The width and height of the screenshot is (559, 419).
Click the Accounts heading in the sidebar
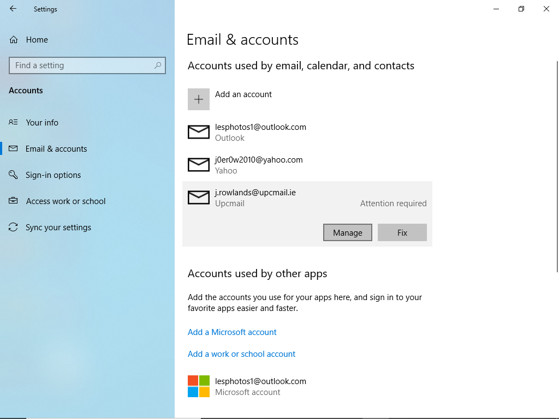[26, 91]
